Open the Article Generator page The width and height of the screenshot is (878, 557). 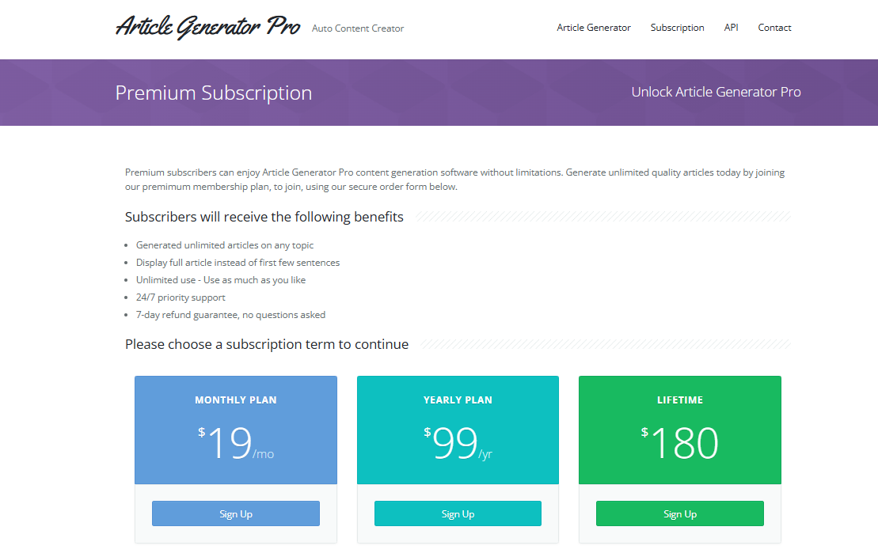point(594,27)
